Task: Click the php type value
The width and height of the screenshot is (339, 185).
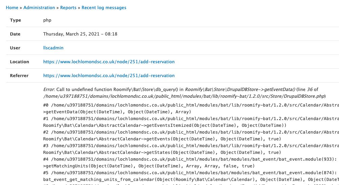Action: 47,20
